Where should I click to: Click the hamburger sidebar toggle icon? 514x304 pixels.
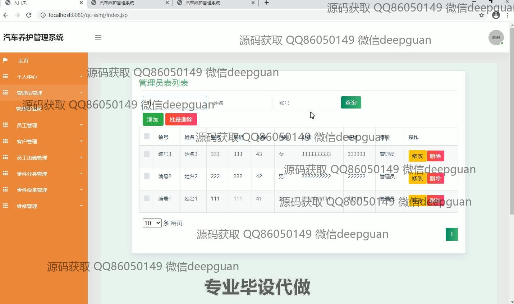coord(98,37)
